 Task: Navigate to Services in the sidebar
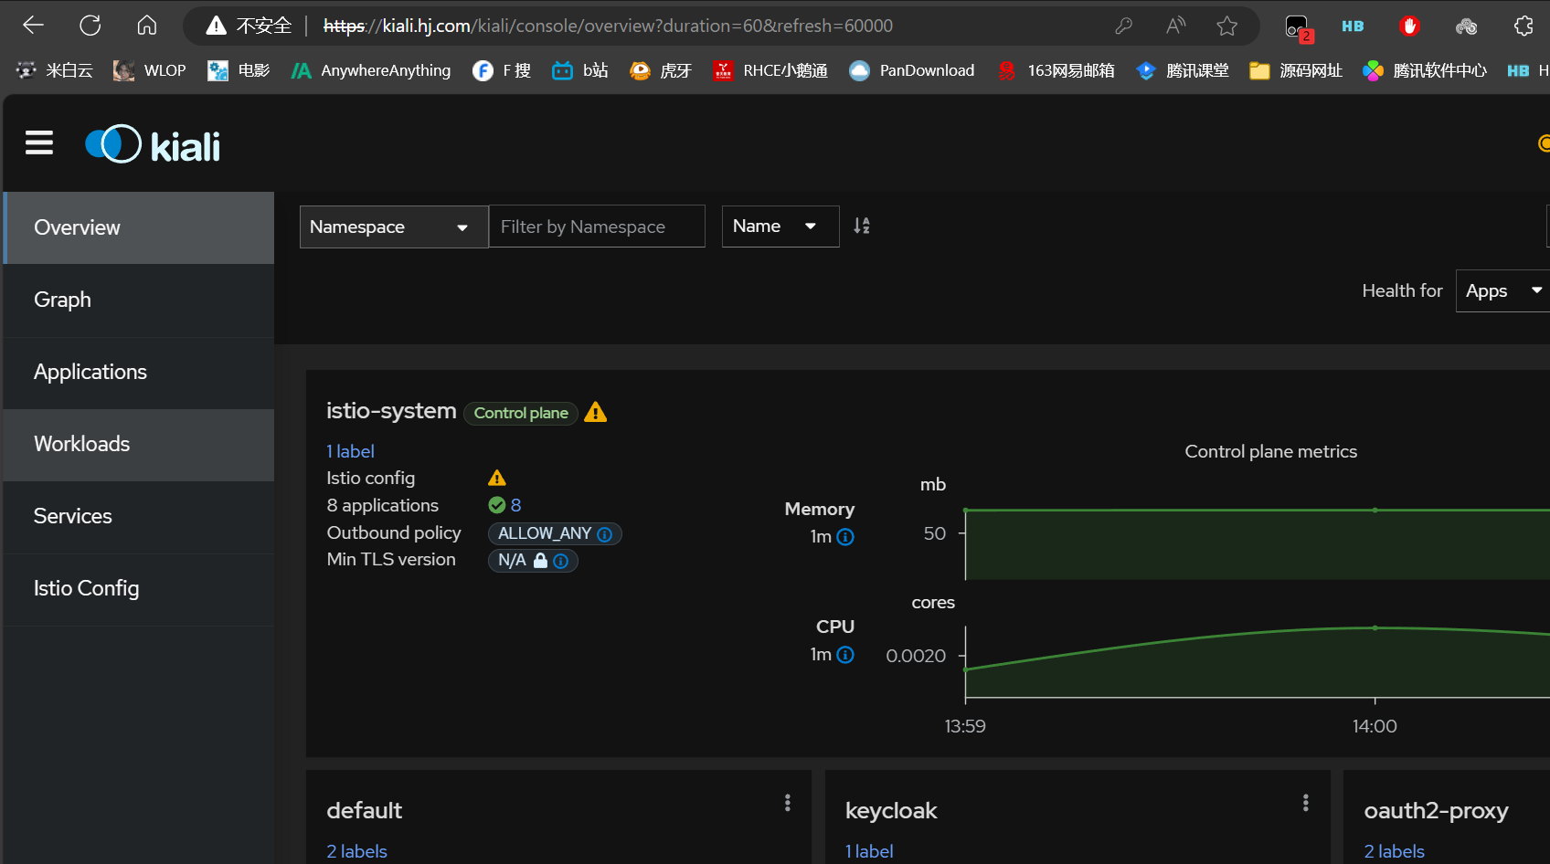tap(139, 516)
